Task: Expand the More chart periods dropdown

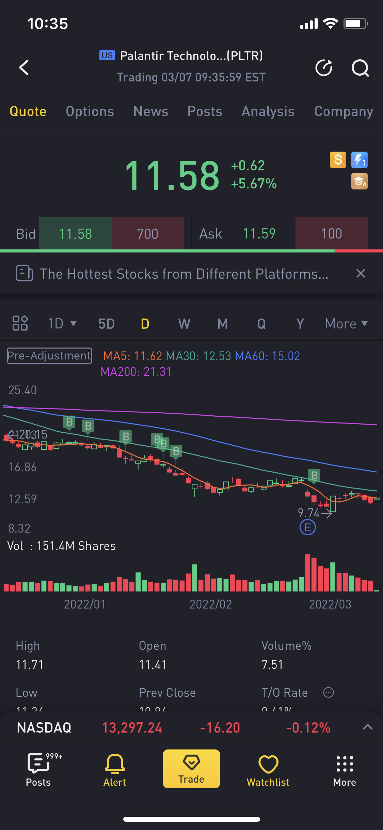Action: (346, 324)
